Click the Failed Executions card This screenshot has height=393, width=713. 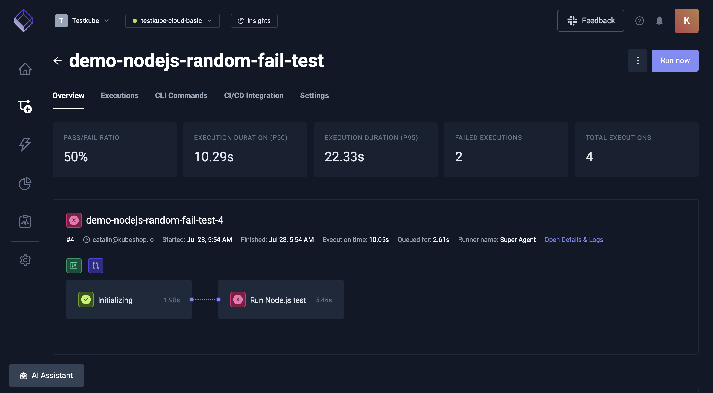point(506,149)
